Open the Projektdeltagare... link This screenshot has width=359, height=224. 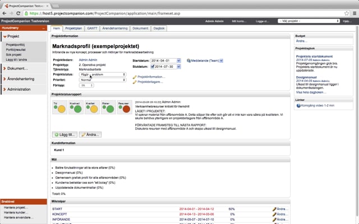pyautogui.click(x=150, y=82)
